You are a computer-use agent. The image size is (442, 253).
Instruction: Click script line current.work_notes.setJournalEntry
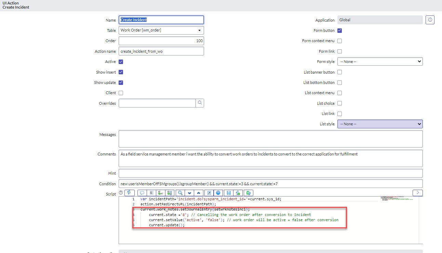tap(195, 209)
